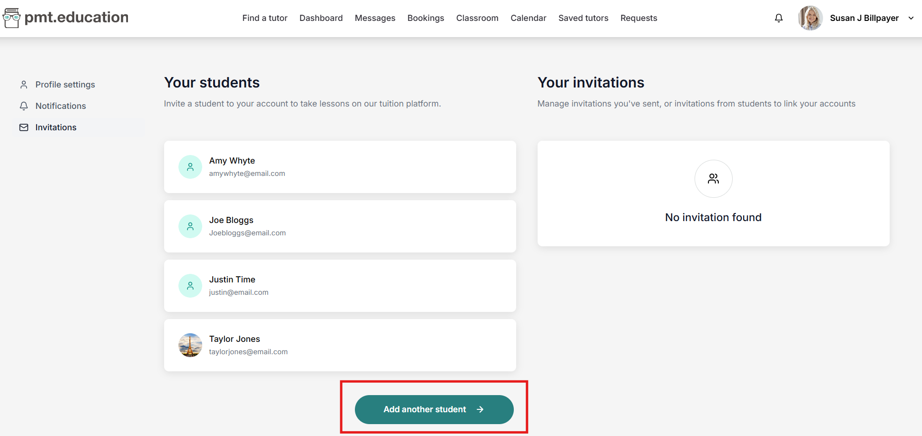Select Invitations in the sidebar

tap(56, 127)
